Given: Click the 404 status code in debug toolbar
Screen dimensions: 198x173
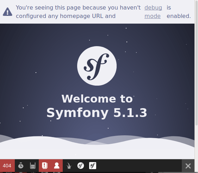Looking at the screenshot, I should pos(7,166).
